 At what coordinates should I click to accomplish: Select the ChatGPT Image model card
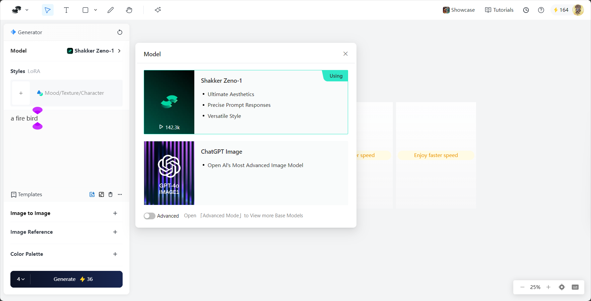(x=246, y=173)
